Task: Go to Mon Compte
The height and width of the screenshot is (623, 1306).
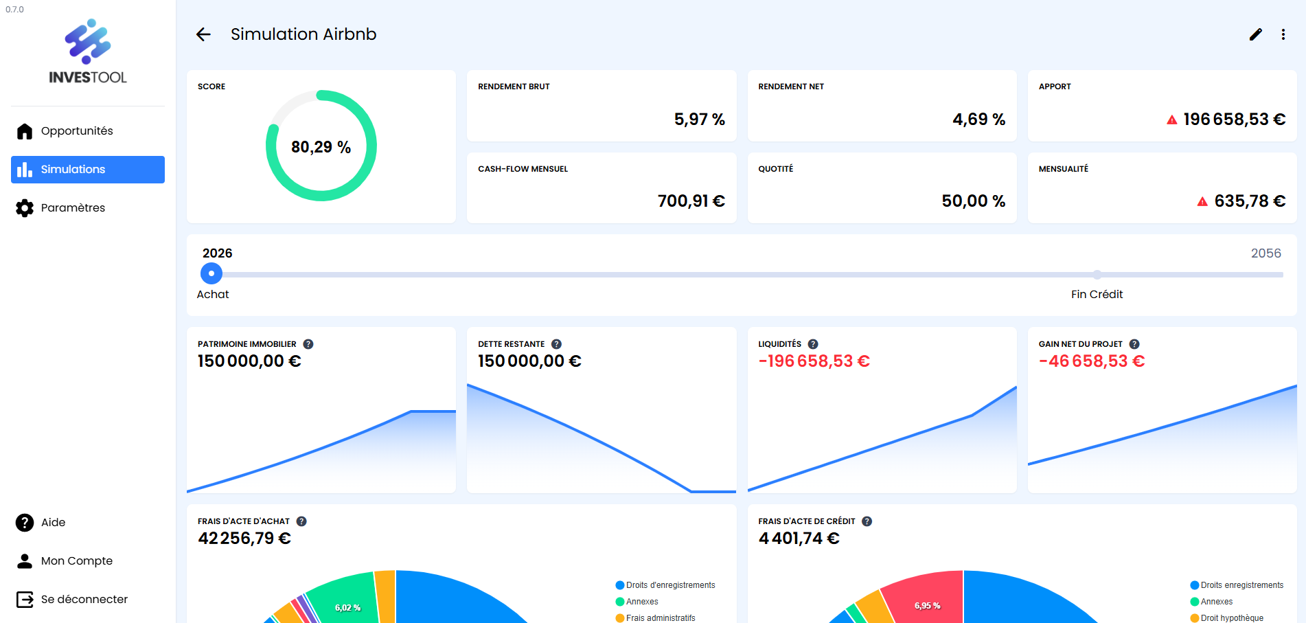Action: [x=76, y=561]
